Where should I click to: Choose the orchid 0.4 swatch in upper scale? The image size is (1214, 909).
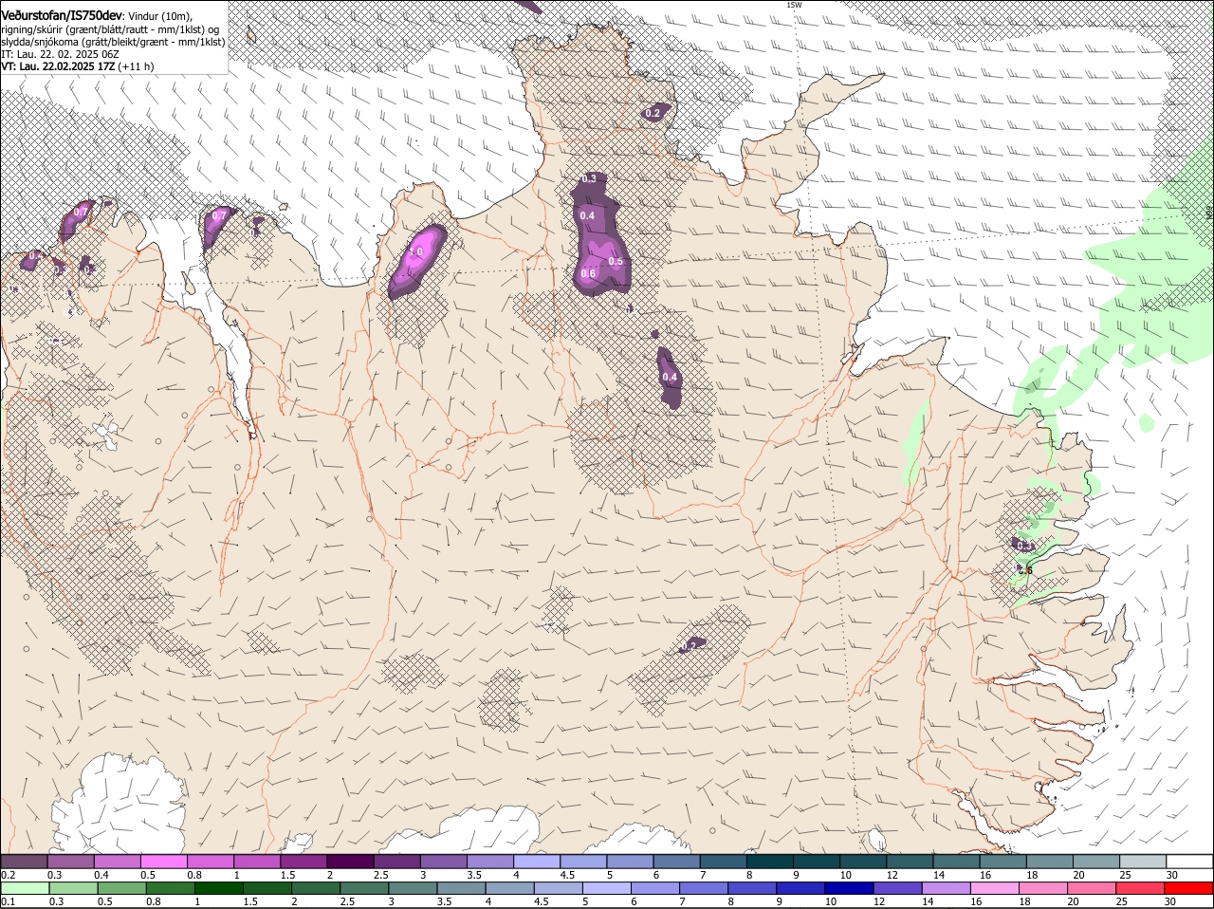pyautogui.click(x=118, y=861)
